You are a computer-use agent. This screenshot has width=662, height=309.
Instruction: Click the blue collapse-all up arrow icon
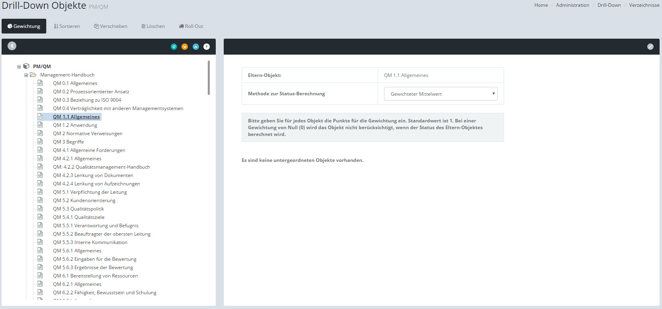point(195,47)
